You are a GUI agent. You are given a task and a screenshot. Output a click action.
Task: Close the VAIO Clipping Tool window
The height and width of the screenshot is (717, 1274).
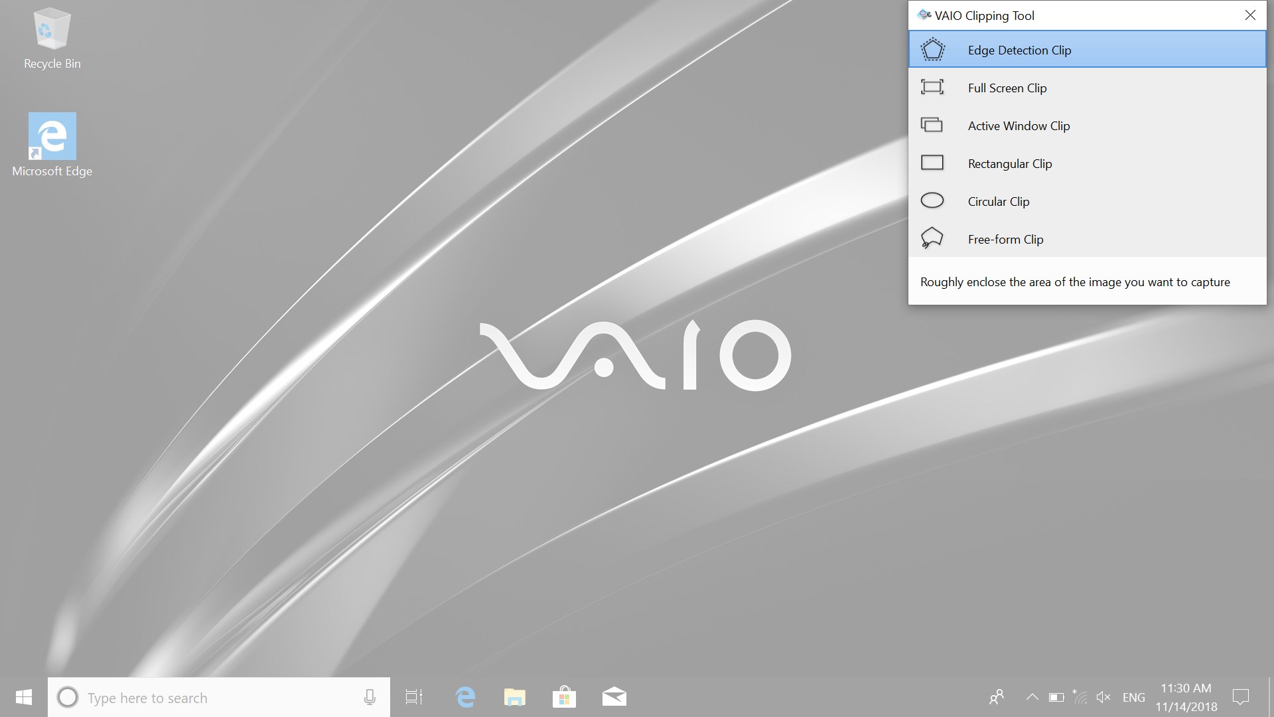click(1250, 15)
